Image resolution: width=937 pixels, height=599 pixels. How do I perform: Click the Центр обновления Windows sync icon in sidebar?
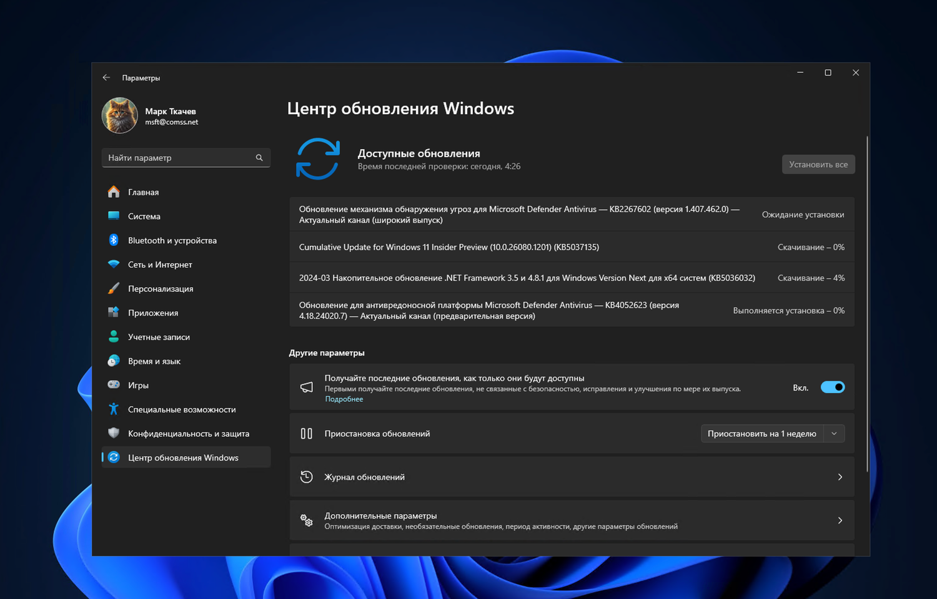(114, 457)
